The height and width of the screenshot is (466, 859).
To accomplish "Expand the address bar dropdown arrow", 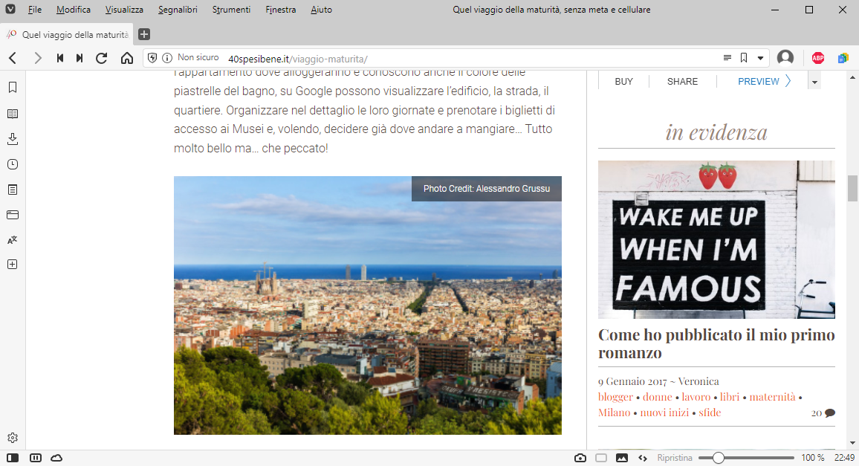I will [x=760, y=58].
